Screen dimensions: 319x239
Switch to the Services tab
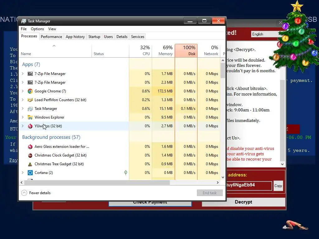137,37
